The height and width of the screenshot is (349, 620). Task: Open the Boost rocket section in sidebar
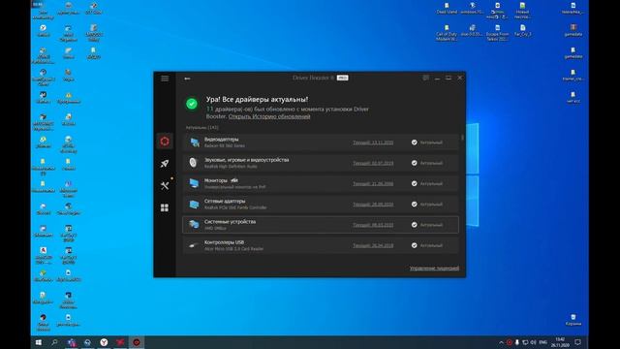(165, 164)
